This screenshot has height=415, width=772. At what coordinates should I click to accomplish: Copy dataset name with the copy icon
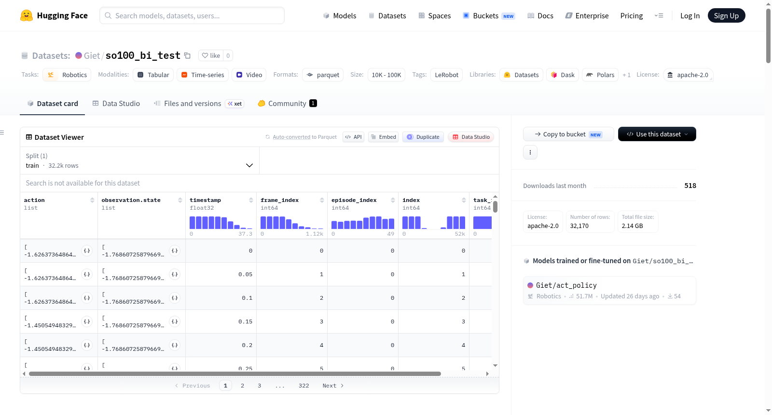[187, 55]
